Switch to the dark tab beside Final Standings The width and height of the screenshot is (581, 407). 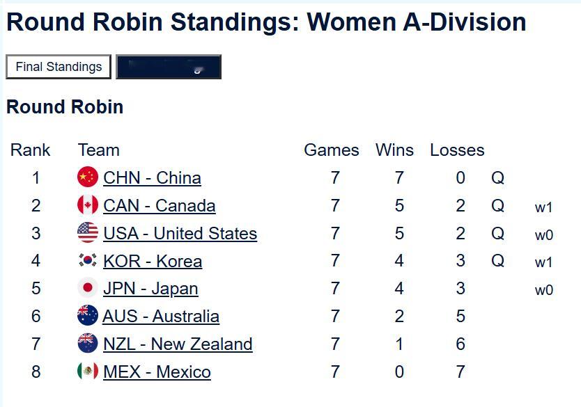(x=169, y=67)
